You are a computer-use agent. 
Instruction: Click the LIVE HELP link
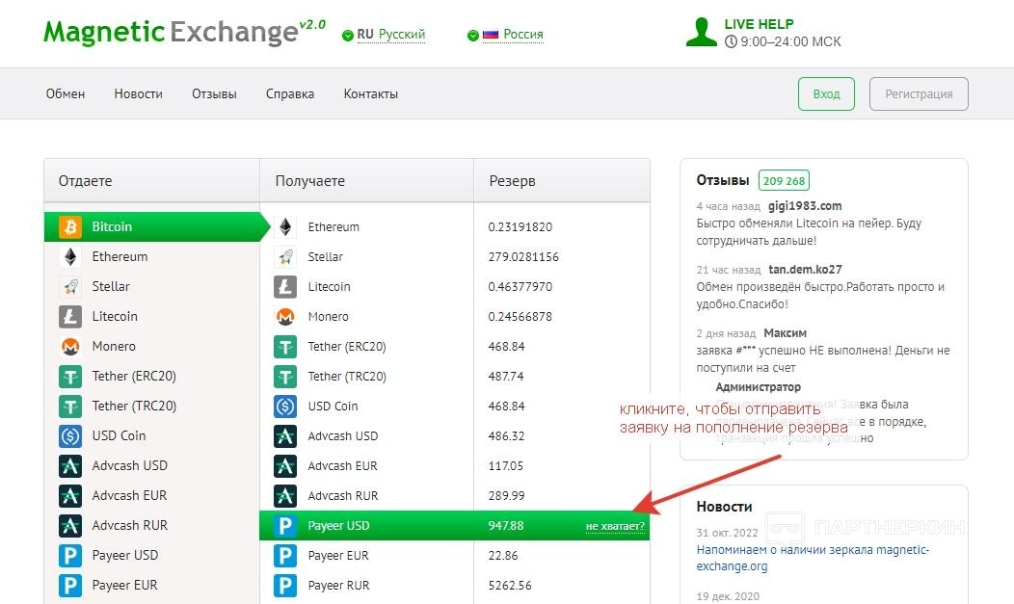tap(759, 24)
